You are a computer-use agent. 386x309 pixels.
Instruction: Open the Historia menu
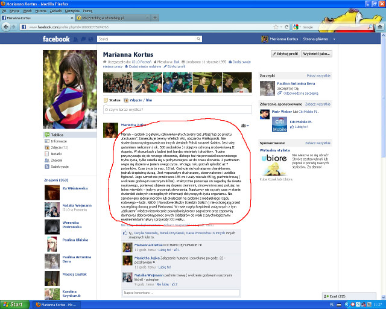[x=40, y=11]
